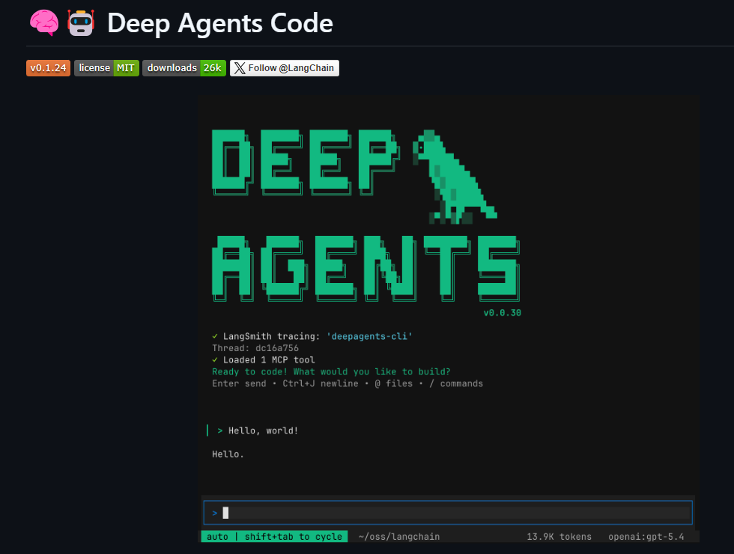Image resolution: width=734 pixels, height=554 pixels.
Task: Click the openai:gpt-5.4 model label
Action: 646,537
